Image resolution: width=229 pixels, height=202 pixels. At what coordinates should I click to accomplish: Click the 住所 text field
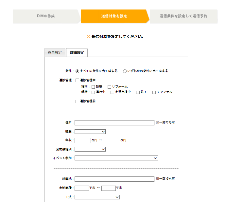pos(114,123)
